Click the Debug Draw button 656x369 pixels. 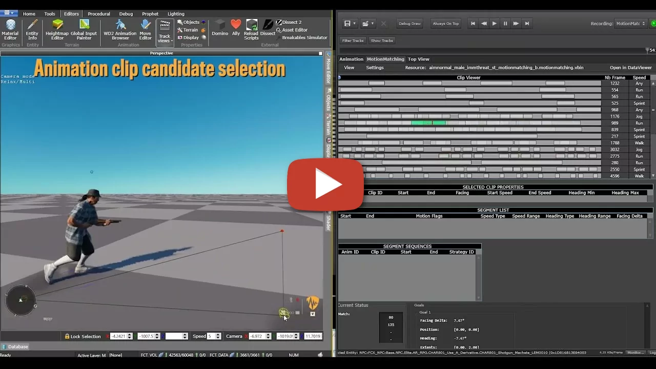pyautogui.click(x=409, y=24)
